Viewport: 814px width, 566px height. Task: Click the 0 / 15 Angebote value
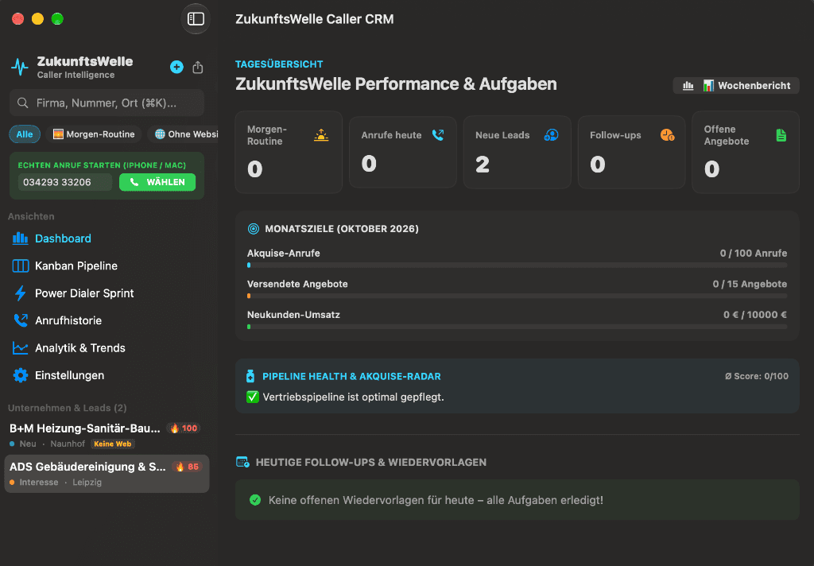pos(750,284)
